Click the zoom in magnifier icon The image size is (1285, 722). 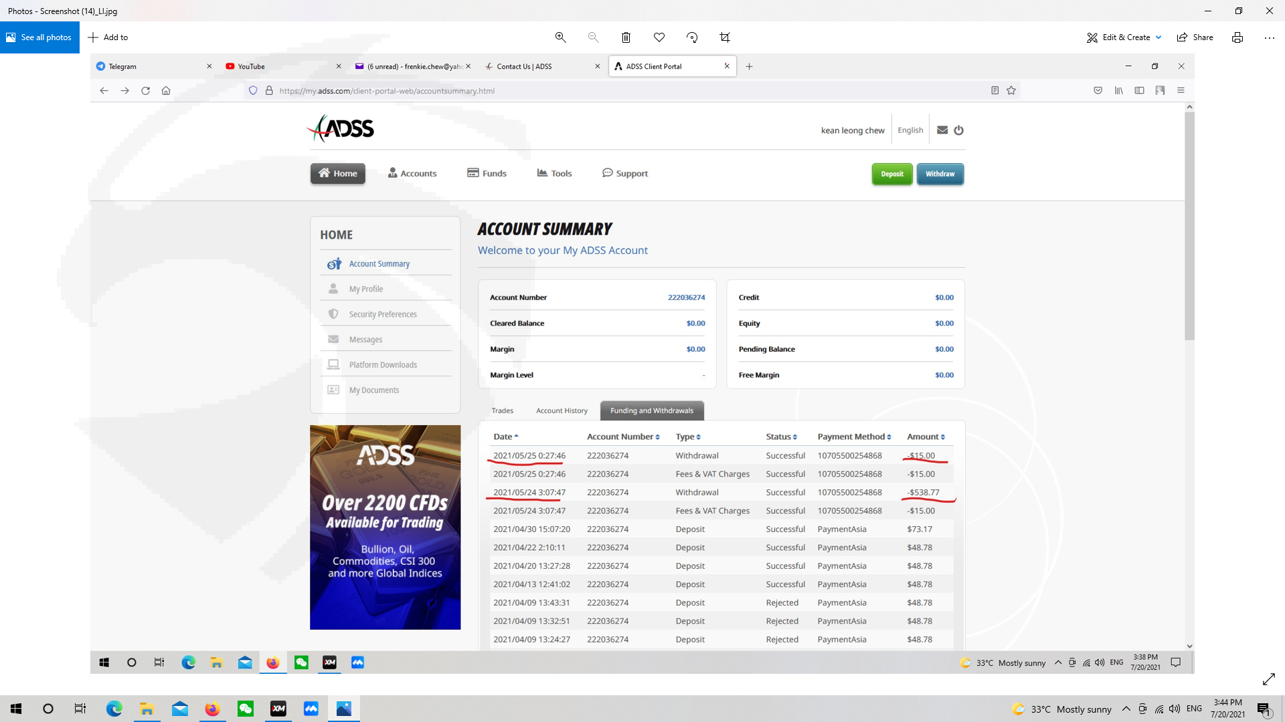click(561, 37)
